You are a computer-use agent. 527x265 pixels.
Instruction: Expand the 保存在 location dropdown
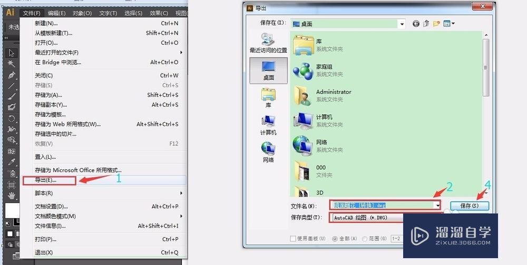402,24
